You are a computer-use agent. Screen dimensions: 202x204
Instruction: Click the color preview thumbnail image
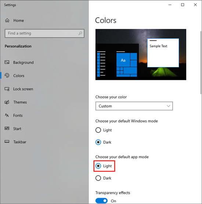[x=141, y=55]
